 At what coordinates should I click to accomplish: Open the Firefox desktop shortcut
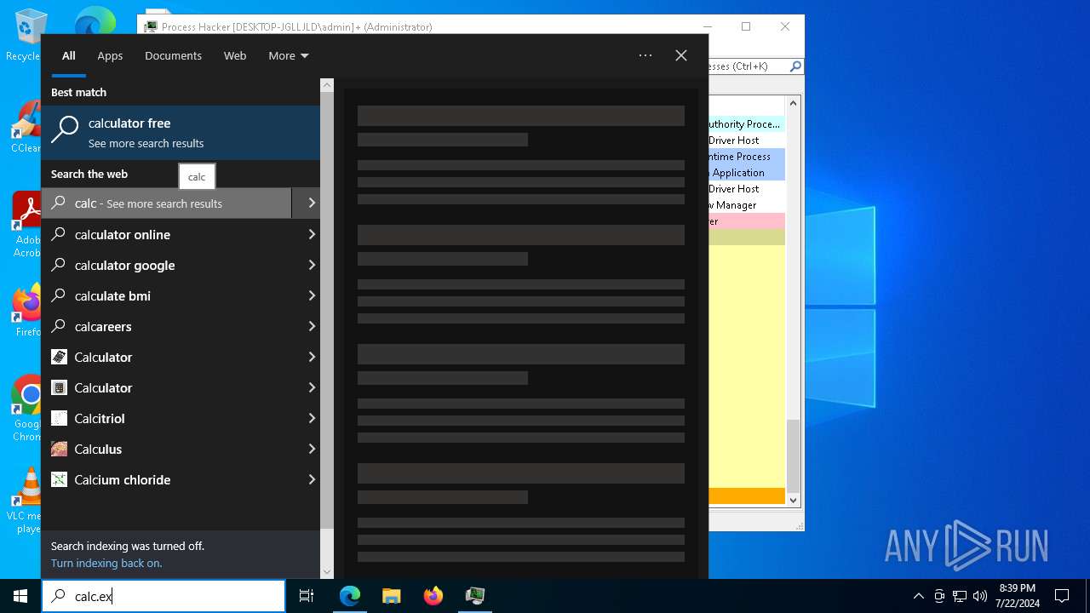click(x=27, y=311)
